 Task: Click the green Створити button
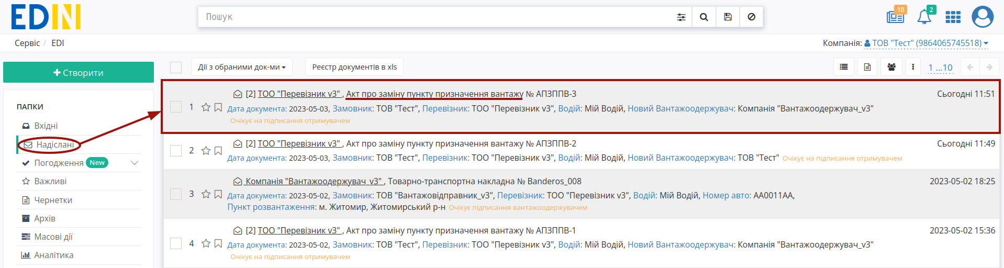tap(79, 72)
